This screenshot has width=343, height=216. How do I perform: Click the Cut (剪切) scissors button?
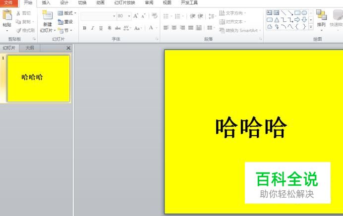(x=23, y=13)
